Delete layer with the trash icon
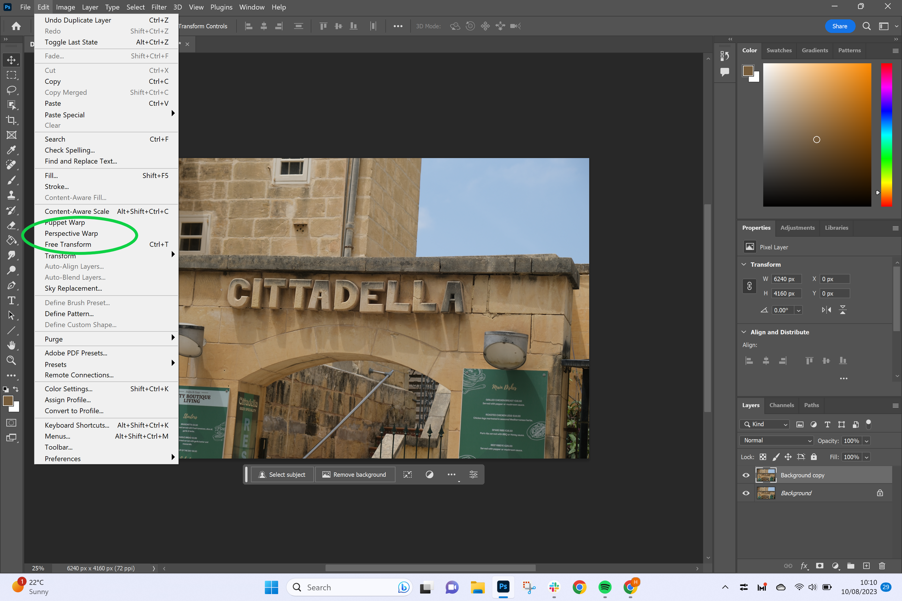This screenshot has width=902, height=601. 882,566
